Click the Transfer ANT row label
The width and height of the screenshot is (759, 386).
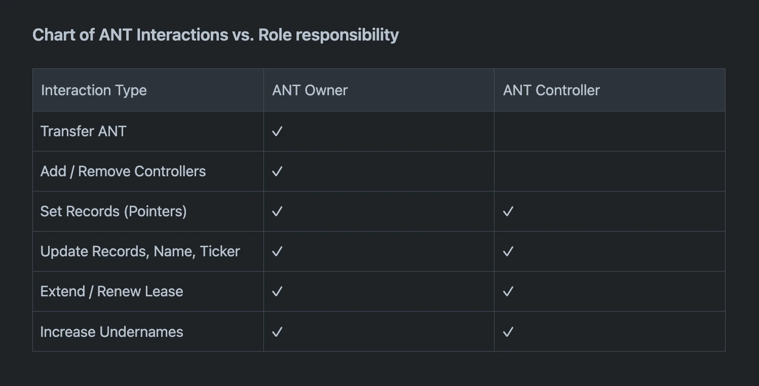(83, 131)
